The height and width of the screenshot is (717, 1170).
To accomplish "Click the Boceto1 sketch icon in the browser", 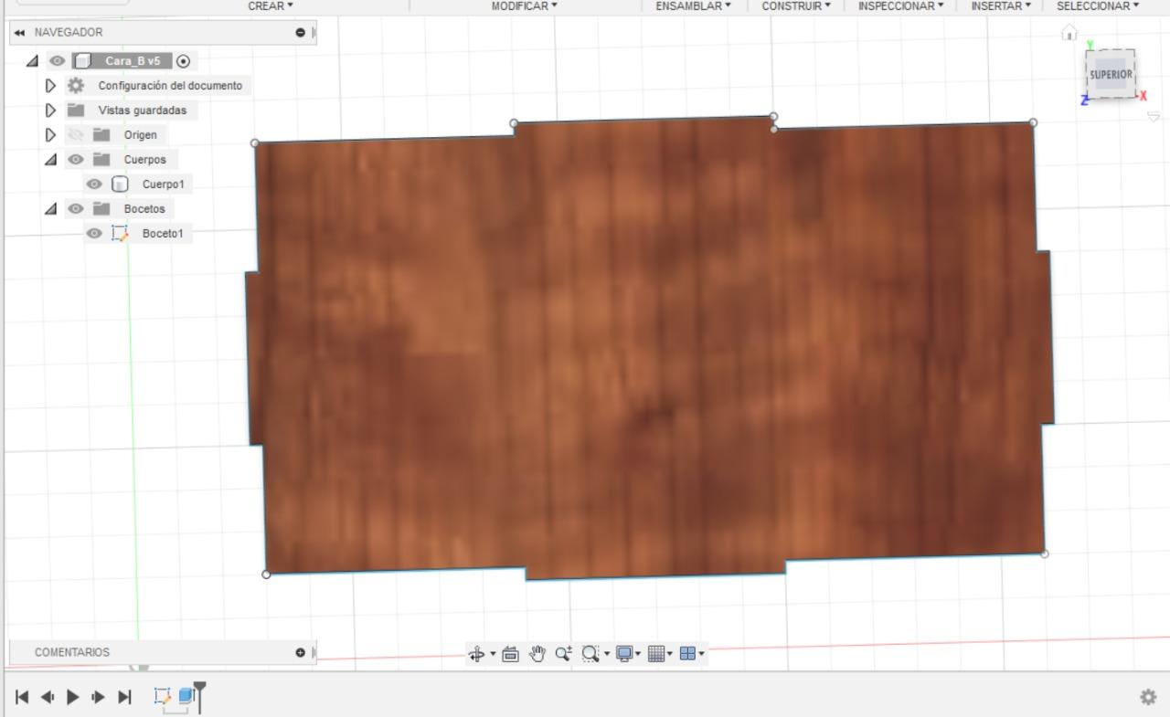I will 120,234.
